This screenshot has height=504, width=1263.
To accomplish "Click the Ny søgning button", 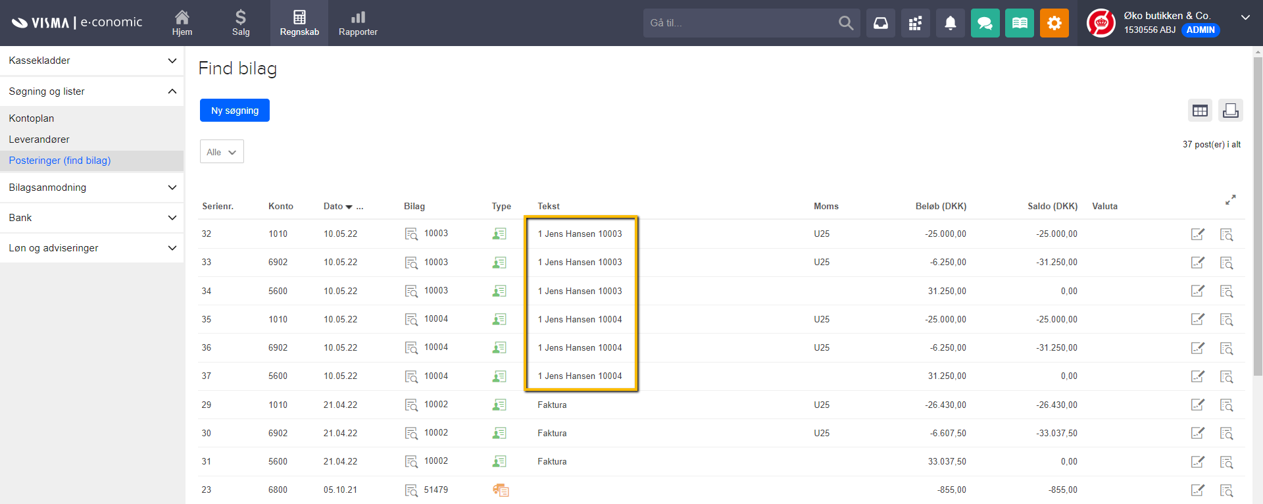I will [x=235, y=111].
